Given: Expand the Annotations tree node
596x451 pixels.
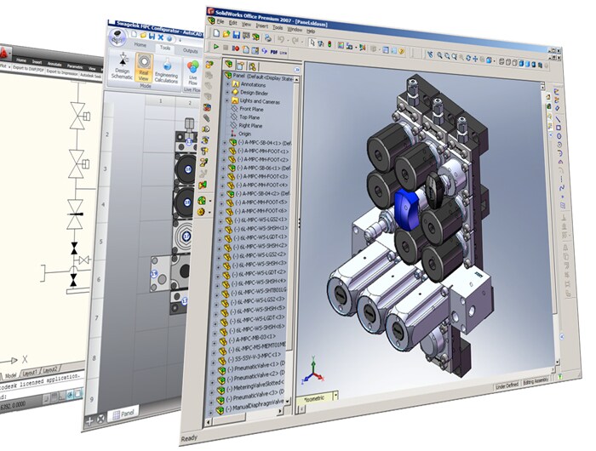Looking at the screenshot, I should (x=227, y=84).
